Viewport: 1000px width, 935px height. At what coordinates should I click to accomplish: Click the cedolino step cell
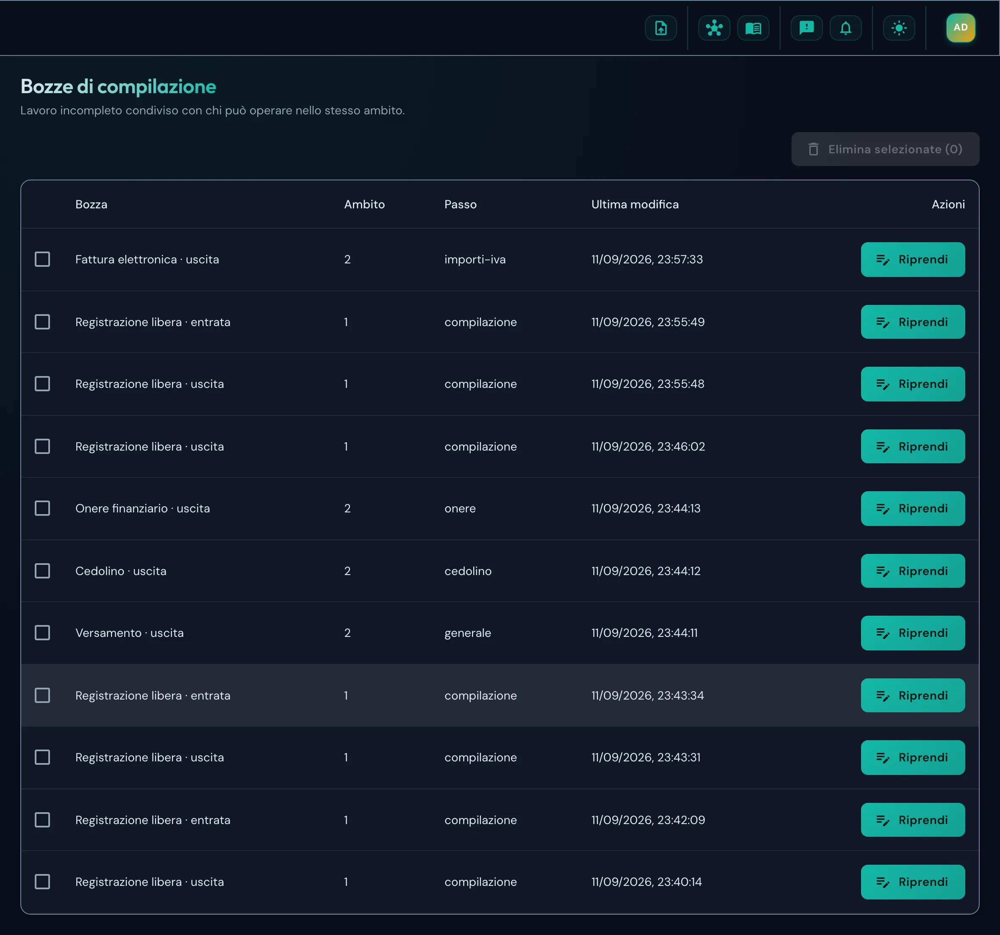[x=468, y=571]
